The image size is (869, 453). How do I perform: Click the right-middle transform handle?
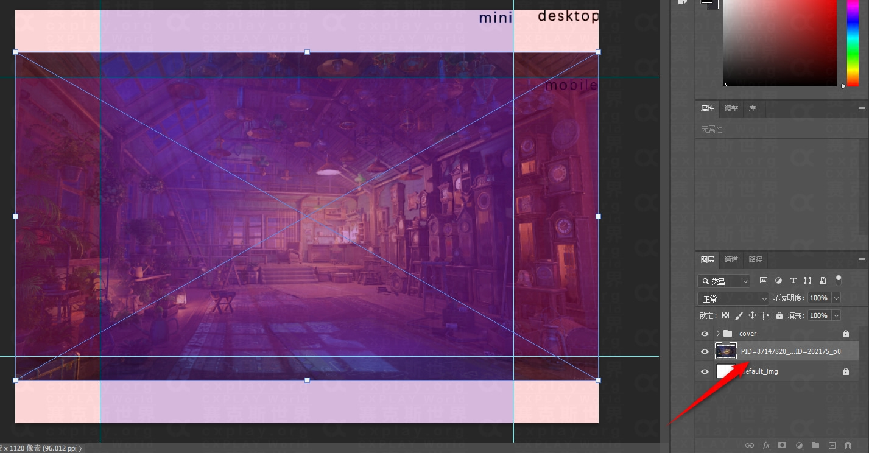[598, 216]
